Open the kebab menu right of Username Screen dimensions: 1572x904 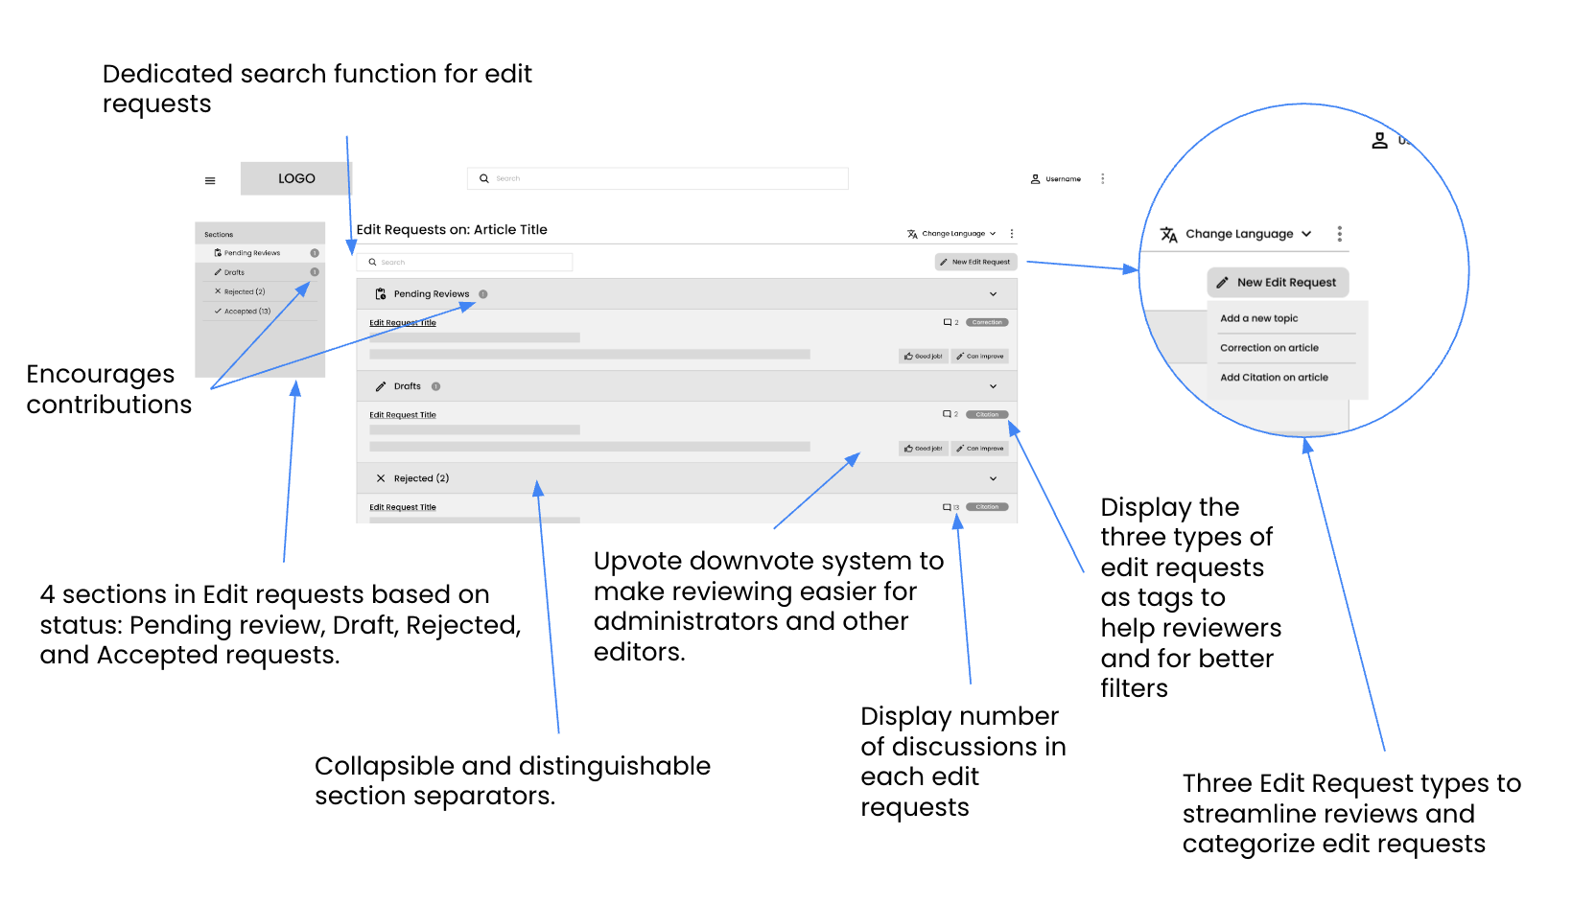click(1102, 179)
